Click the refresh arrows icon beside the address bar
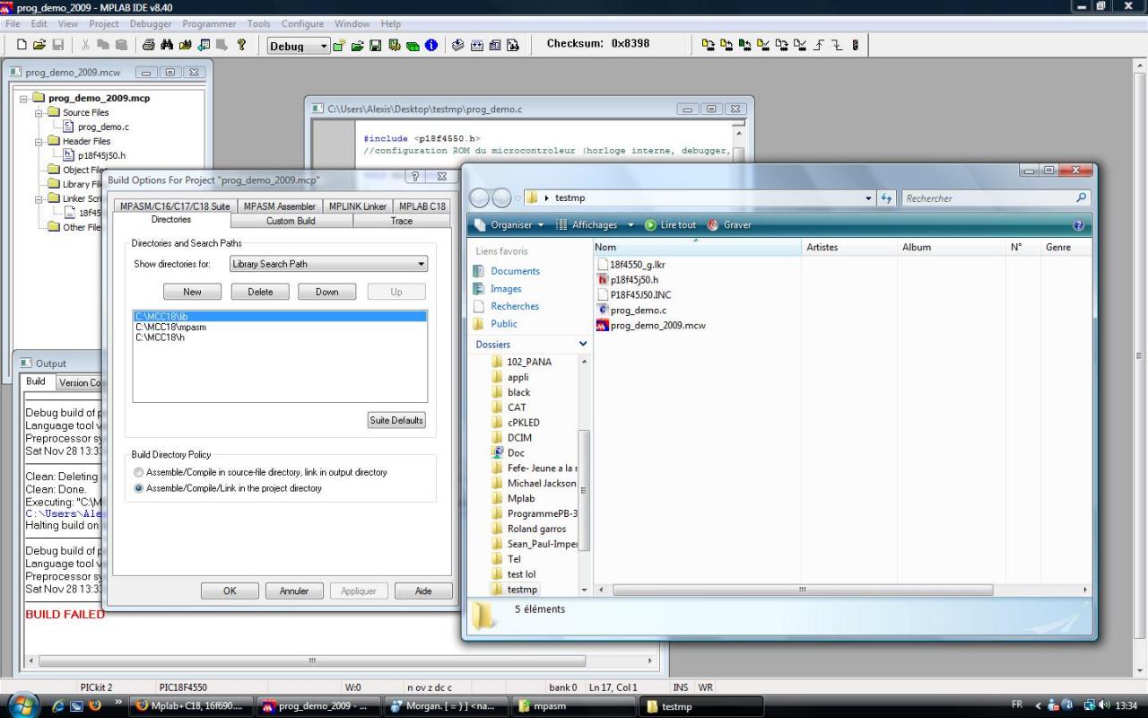1148x718 pixels. click(x=888, y=198)
